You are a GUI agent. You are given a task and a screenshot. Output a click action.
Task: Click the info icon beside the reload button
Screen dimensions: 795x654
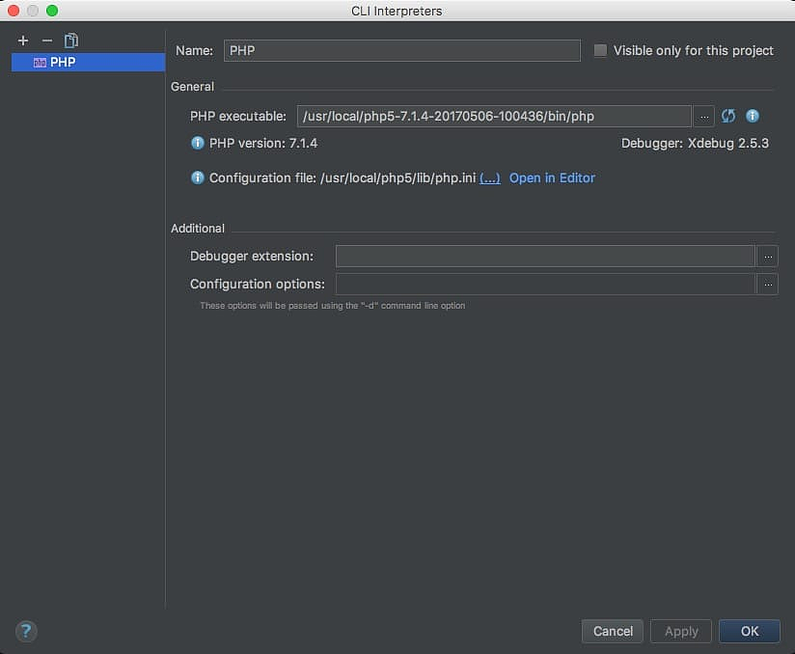[x=753, y=116]
